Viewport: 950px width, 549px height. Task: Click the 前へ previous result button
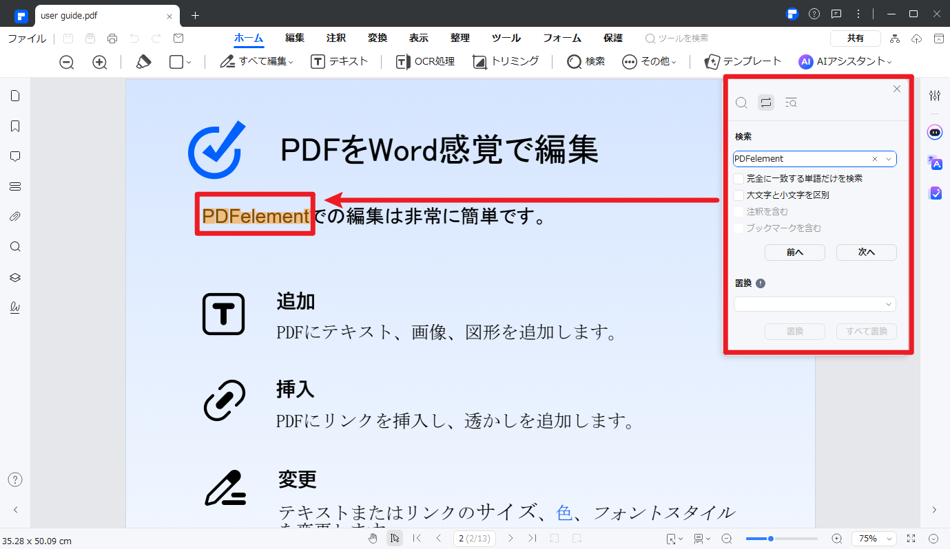pos(795,252)
